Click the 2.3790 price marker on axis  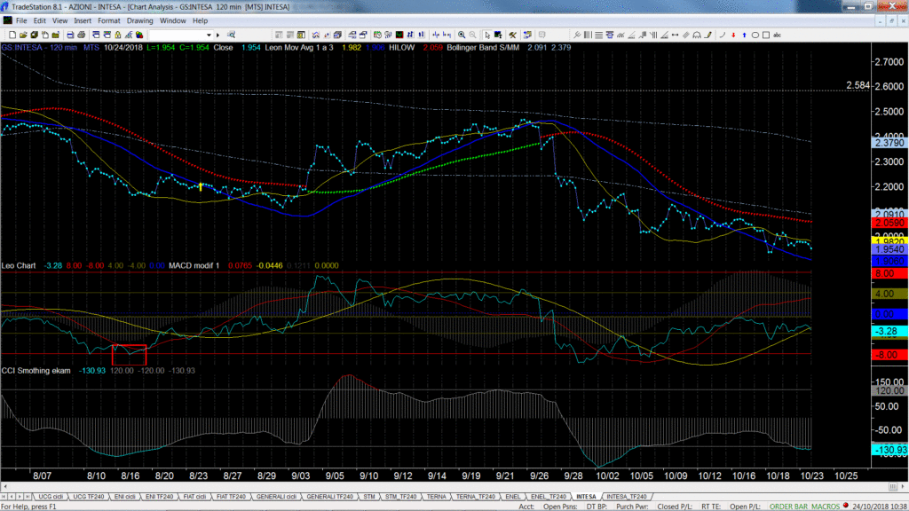(889, 143)
